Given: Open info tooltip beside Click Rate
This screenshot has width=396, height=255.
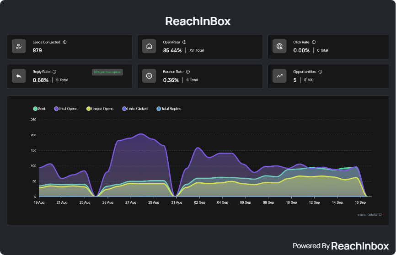Looking at the screenshot, I should coord(314,42).
